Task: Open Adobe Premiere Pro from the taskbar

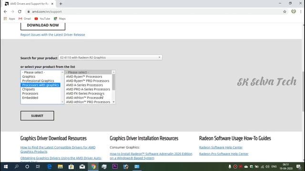Action: (x=115, y=167)
